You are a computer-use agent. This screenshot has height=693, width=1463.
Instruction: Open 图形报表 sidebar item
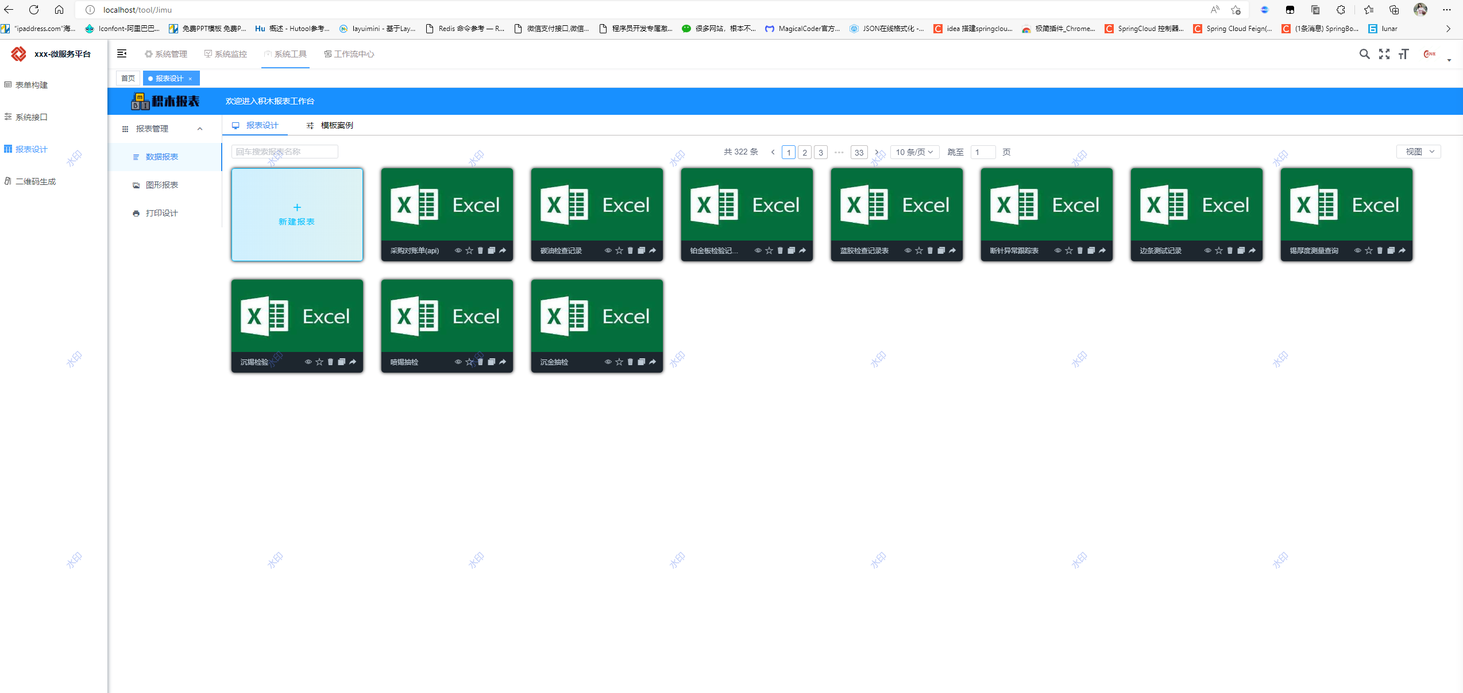[x=161, y=185]
